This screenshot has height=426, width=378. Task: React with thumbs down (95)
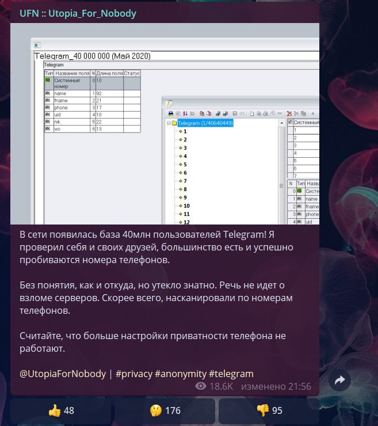pos(269,410)
